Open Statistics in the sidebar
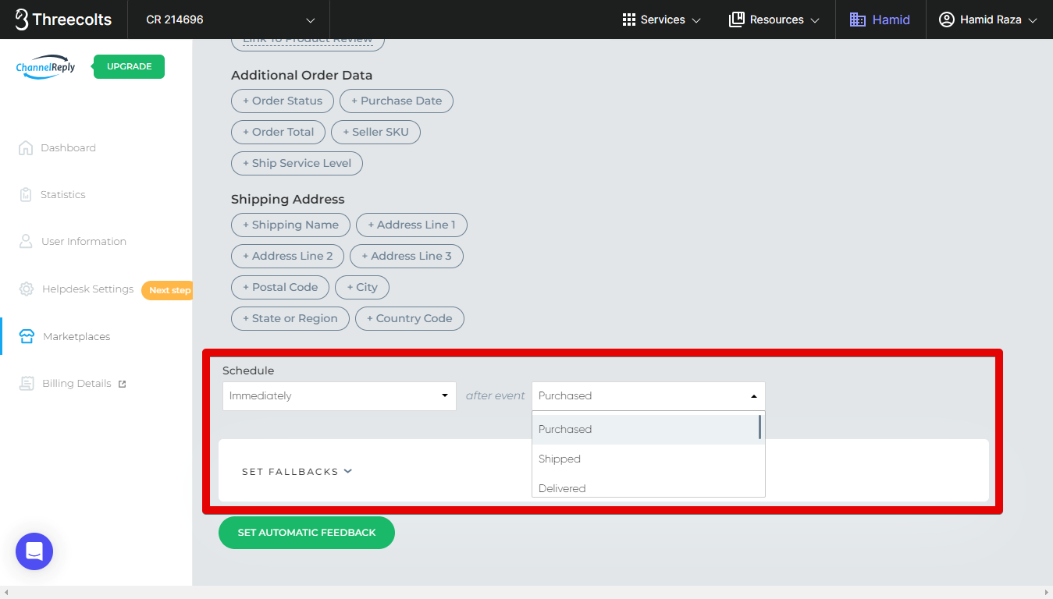Viewport: 1053px width, 599px height. coord(63,194)
